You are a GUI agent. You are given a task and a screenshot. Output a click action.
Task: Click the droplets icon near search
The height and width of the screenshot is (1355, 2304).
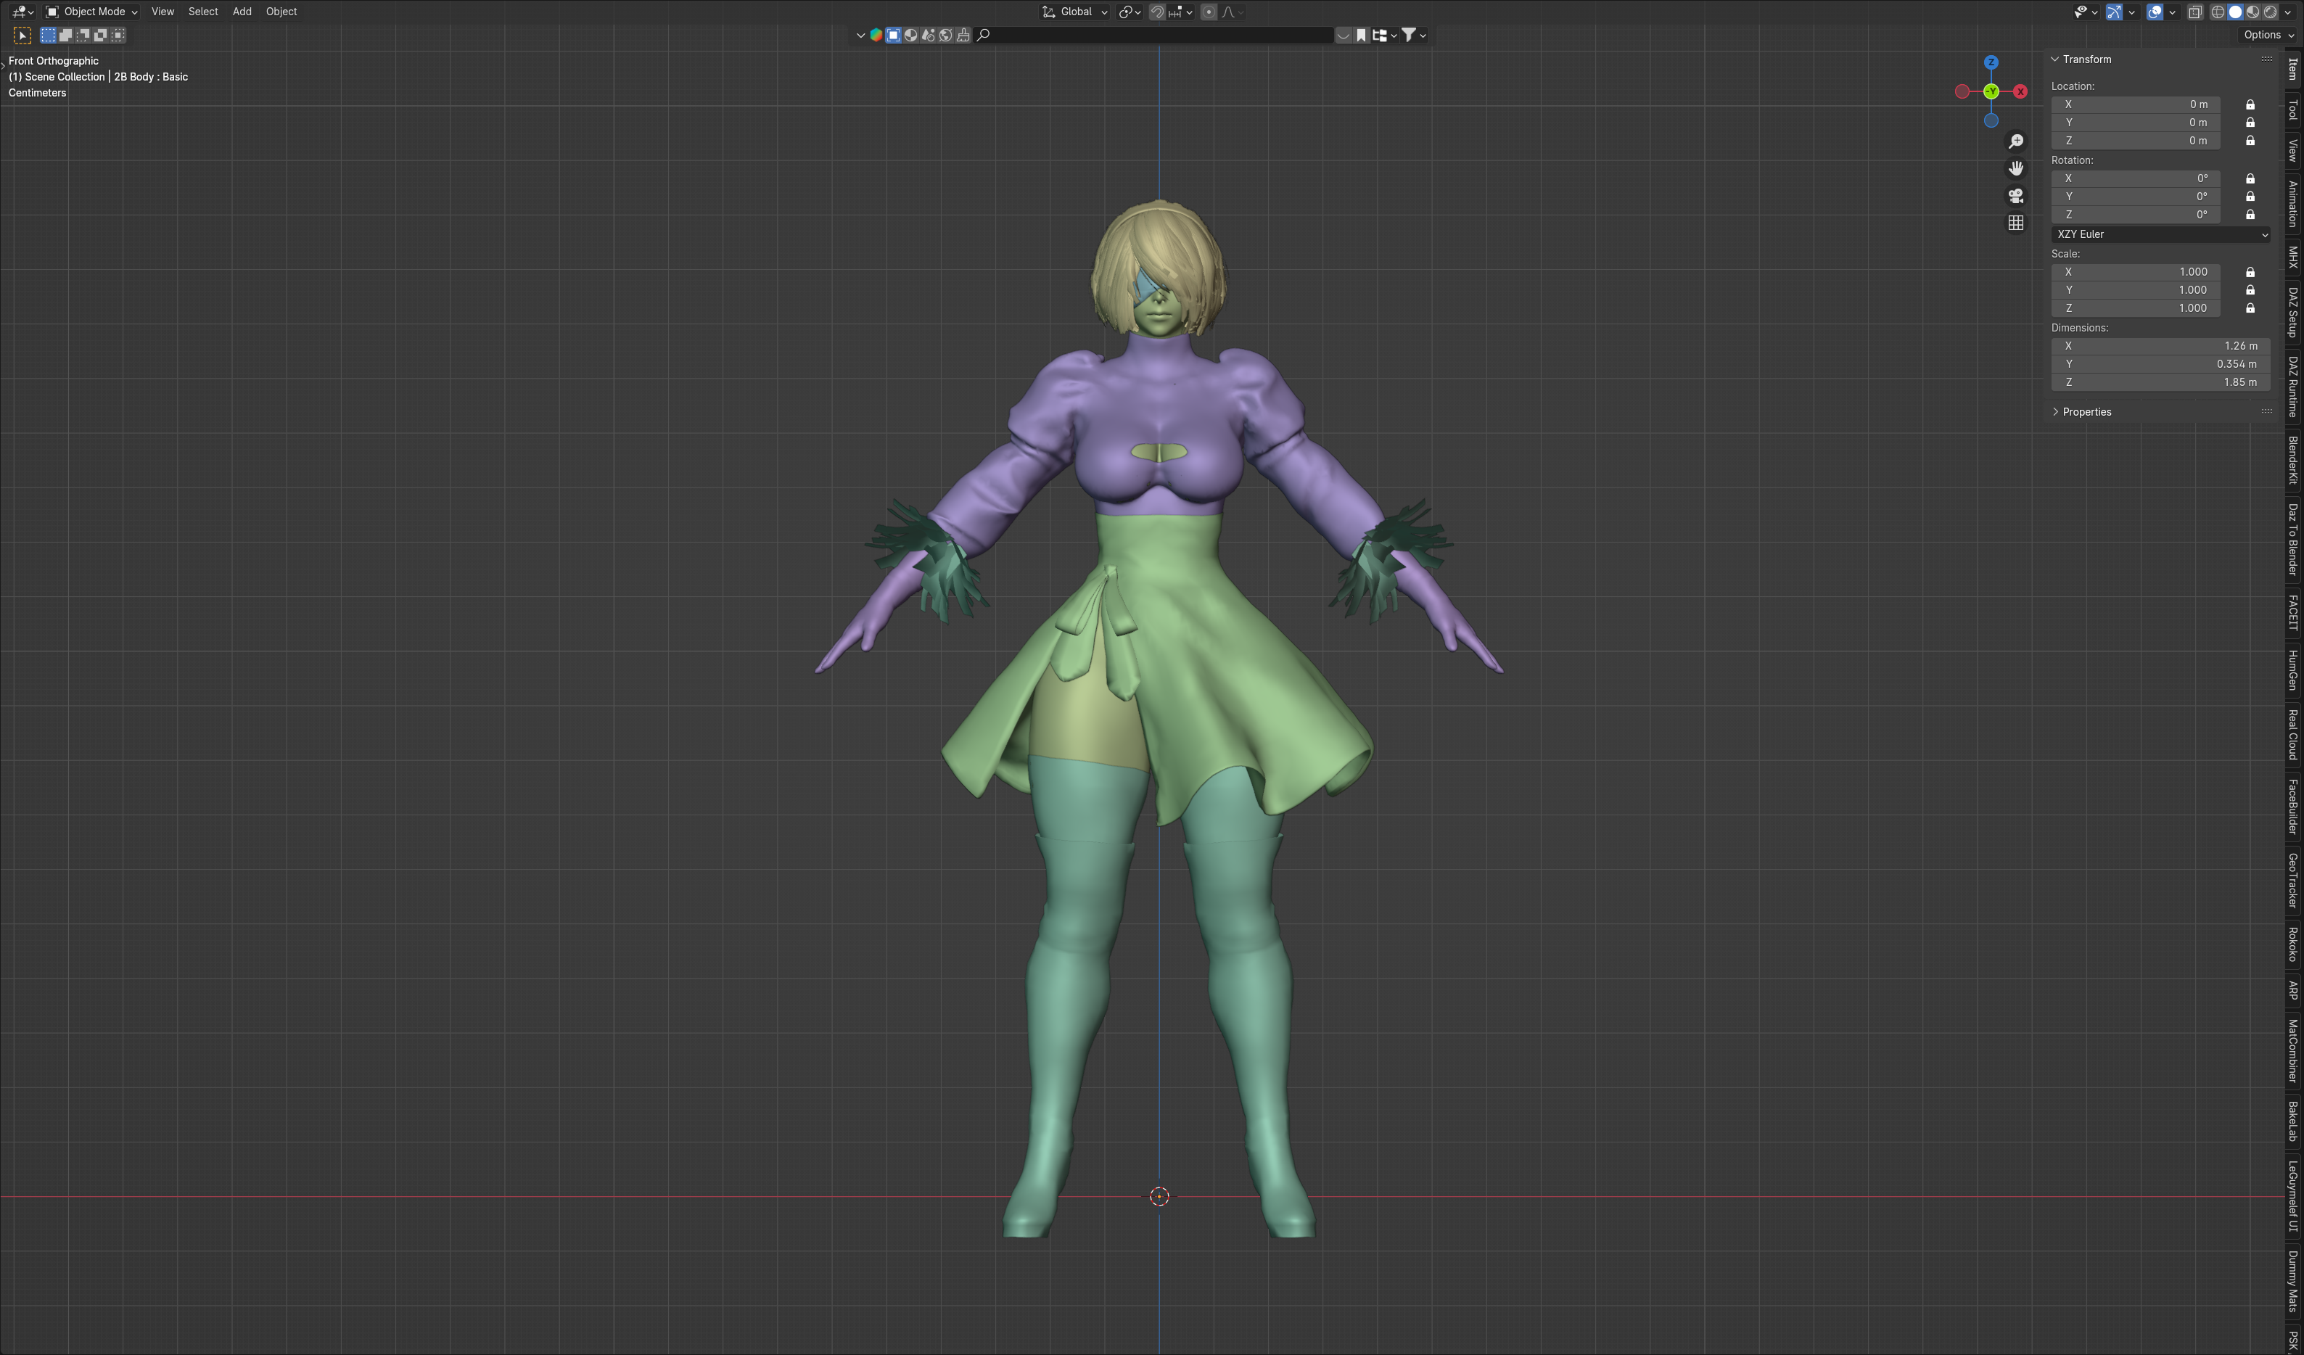(928, 36)
